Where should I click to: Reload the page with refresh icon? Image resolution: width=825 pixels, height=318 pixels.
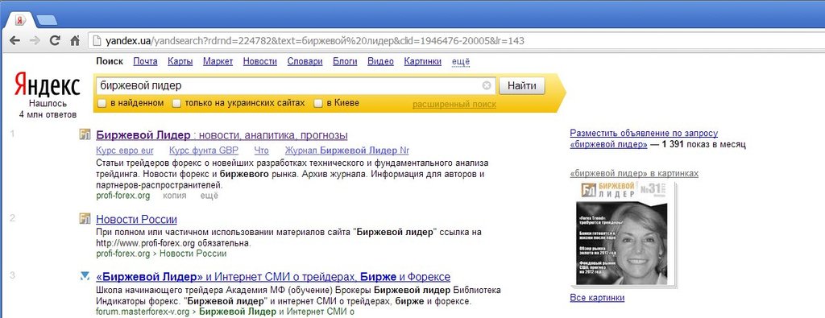point(55,40)
